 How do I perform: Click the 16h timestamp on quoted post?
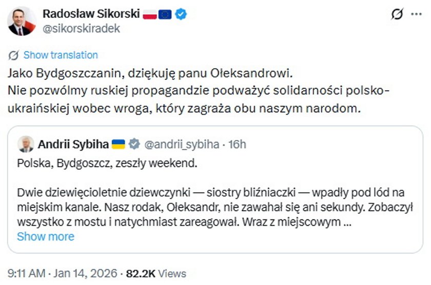click(237, 145)
